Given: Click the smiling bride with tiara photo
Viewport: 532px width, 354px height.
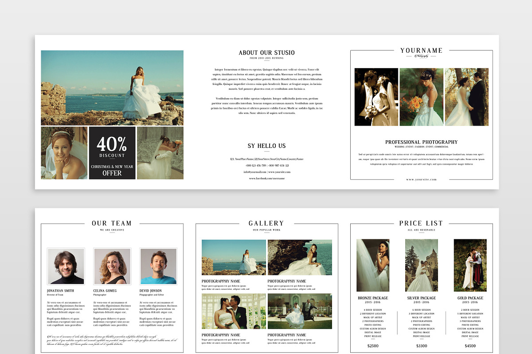Looking at the screenshot, I should pyautogui.click(x=64, y=153).
